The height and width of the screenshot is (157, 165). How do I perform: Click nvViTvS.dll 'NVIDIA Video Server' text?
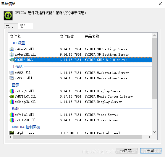pos(101,115)
